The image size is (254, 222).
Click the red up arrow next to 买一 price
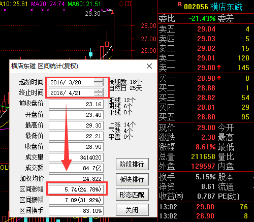pos(219,78)
